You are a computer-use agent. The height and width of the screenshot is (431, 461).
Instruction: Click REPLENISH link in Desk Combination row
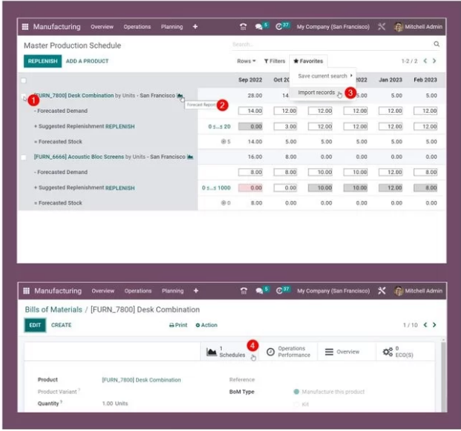pyautogui.click(x=120, y=126)
